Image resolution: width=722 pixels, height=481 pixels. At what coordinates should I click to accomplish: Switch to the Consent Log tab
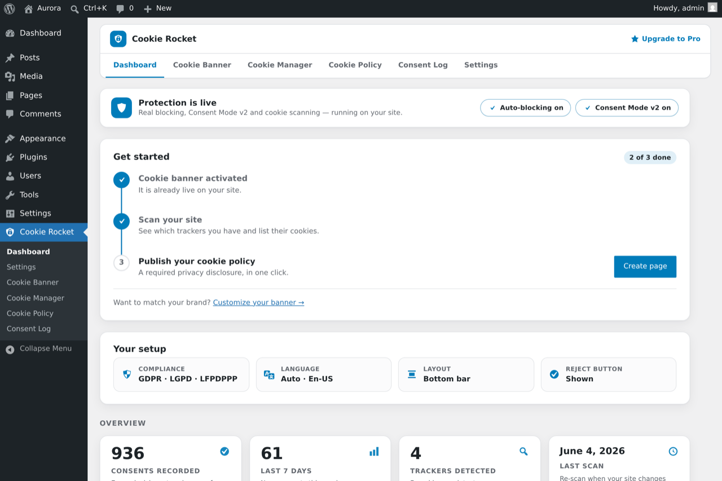(423, 65)
